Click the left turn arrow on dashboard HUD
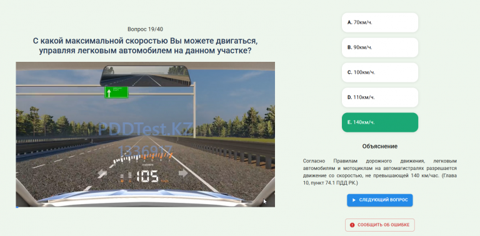The height and width of the screenshot is (236, 480). (102, 174)
